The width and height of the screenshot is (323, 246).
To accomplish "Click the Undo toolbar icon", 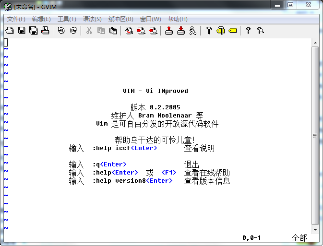I will click(x=61, y=31).
